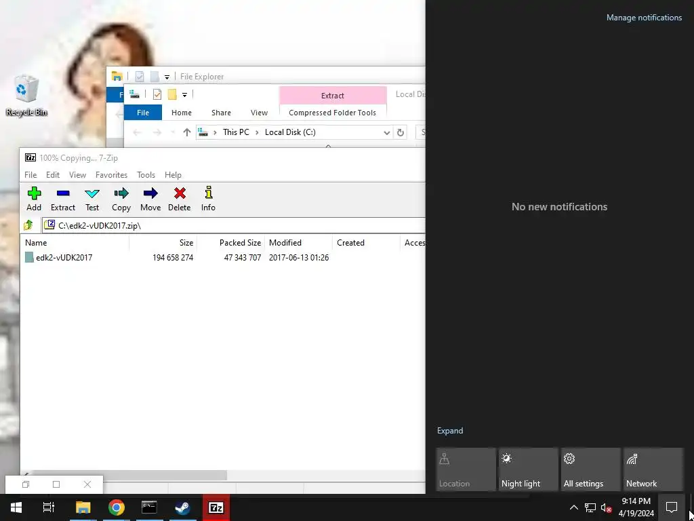Click the Up arrow in Explorer navigation
Image resolution: width=694 pixels, height=521 pixels.
coord(187,132)
